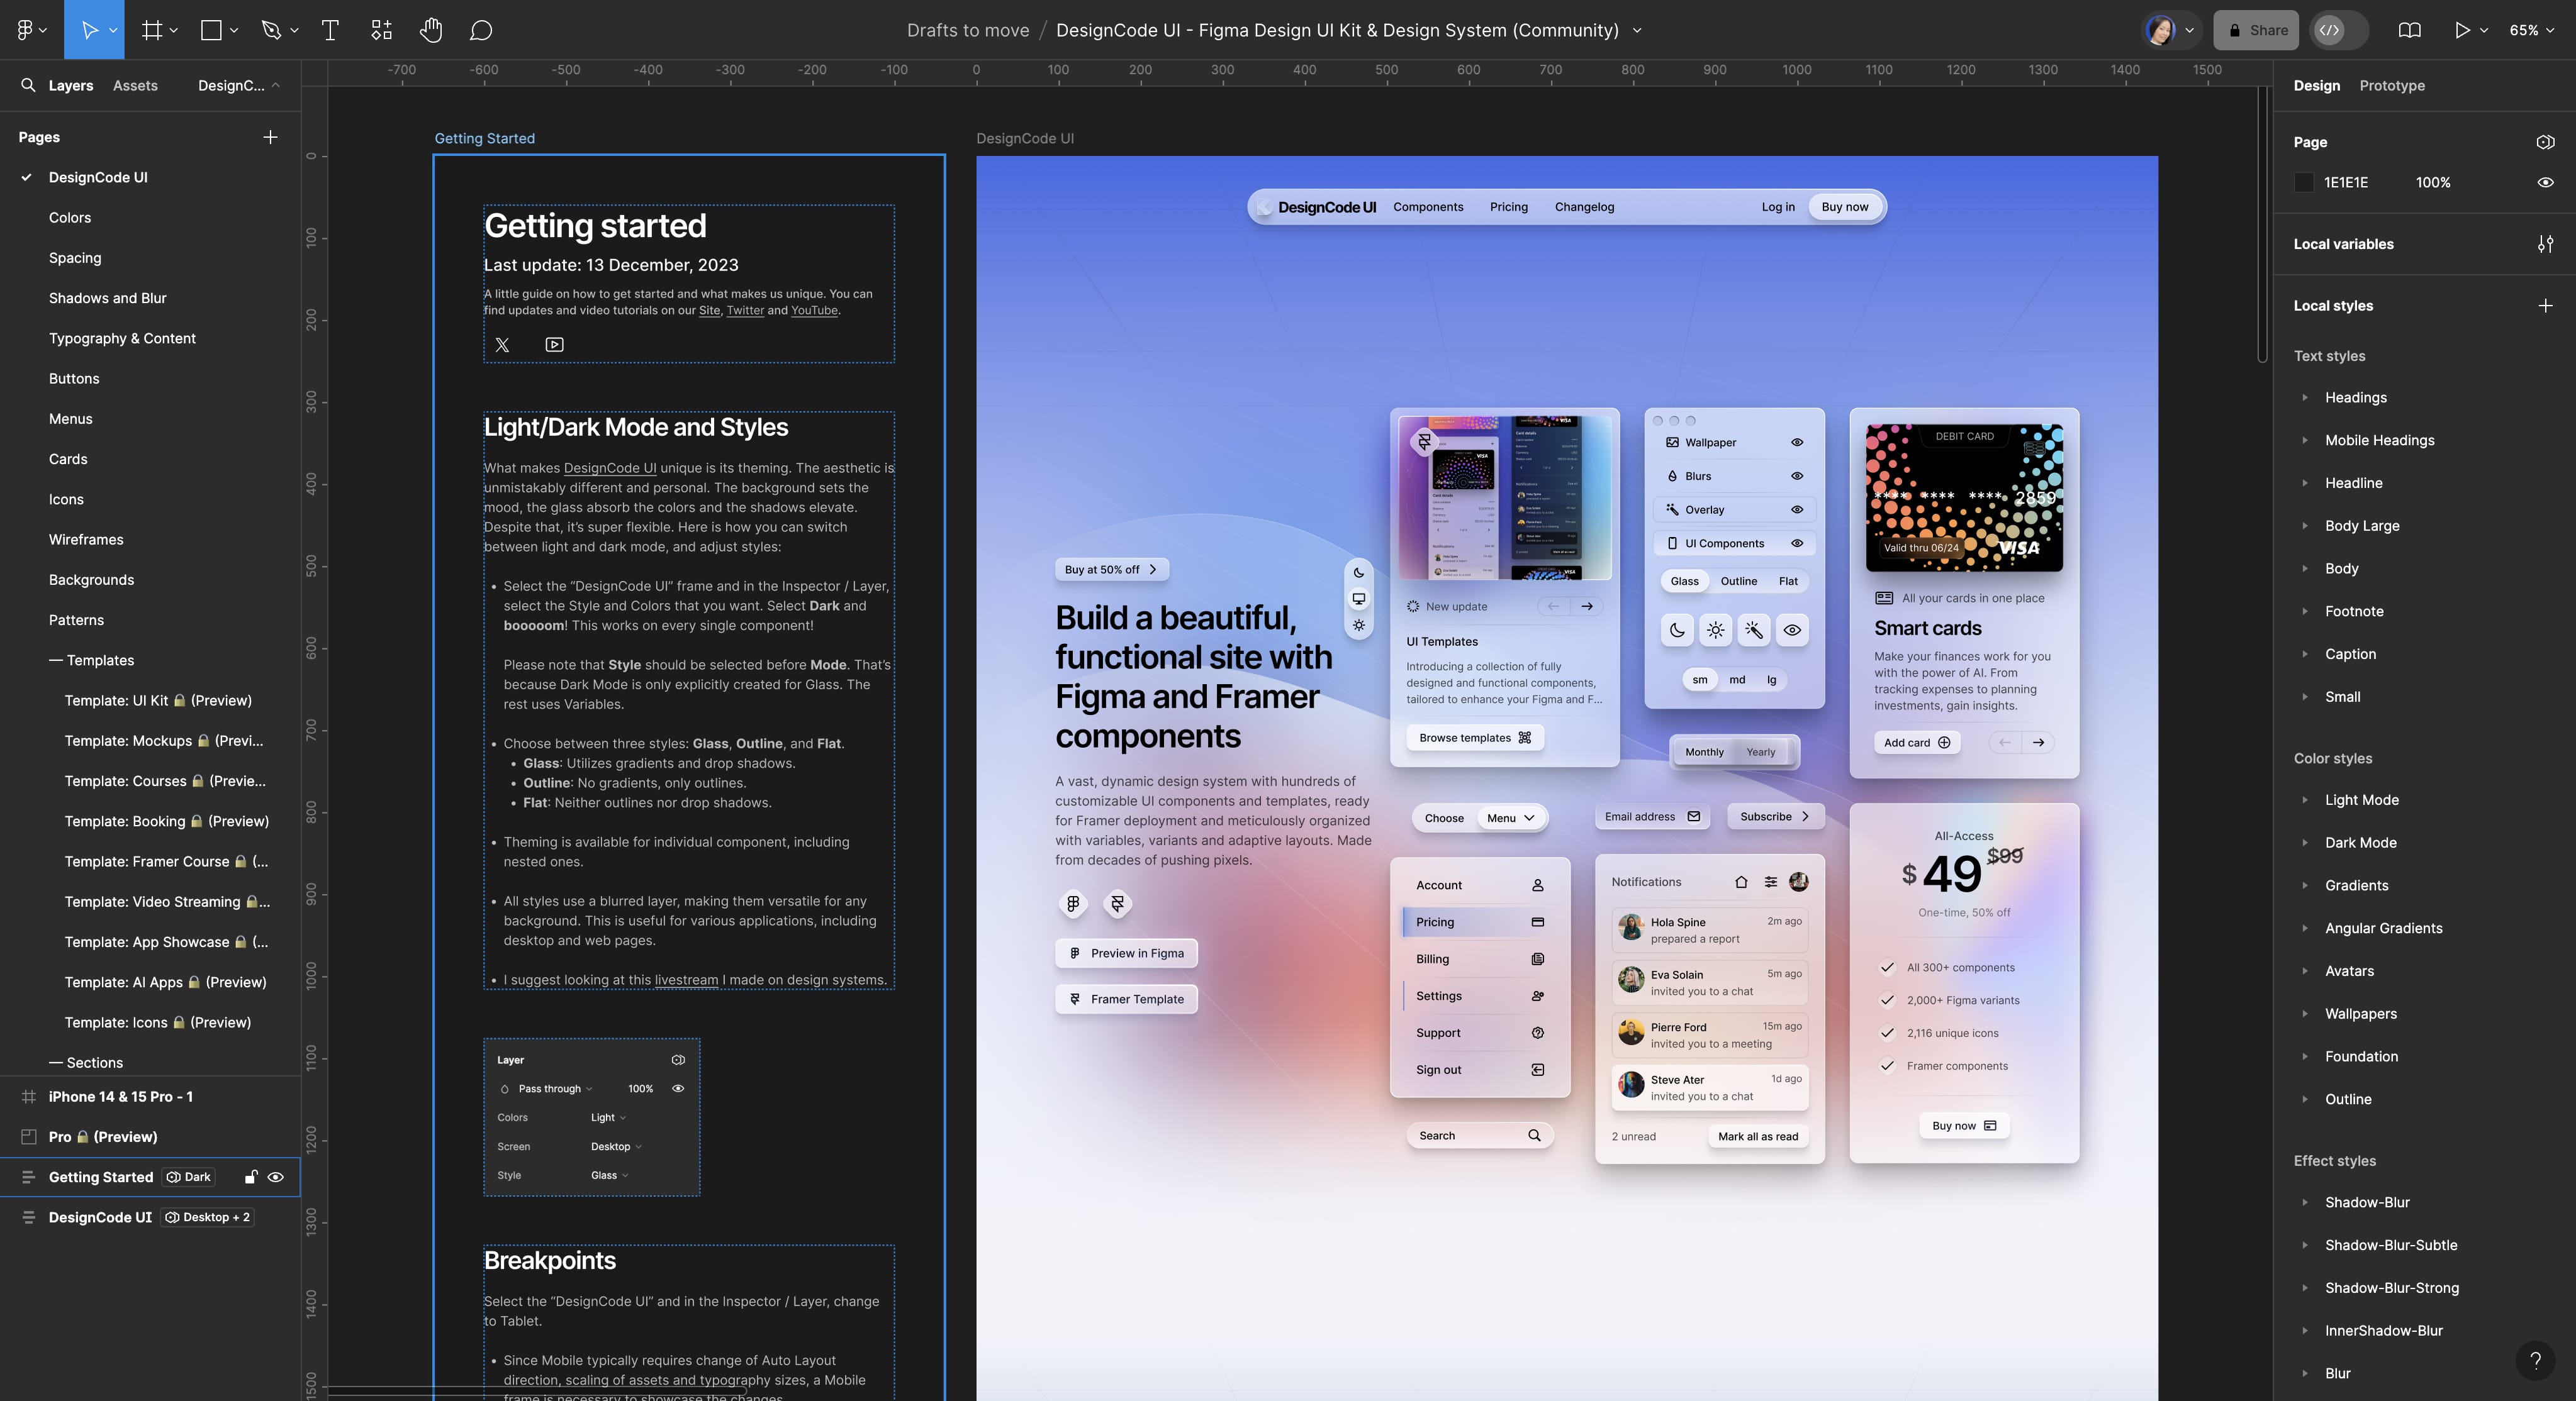This screenshot has height=1401, width=2576.
Task: Open the libraries book icon
Action: (x=2409, y=30)
